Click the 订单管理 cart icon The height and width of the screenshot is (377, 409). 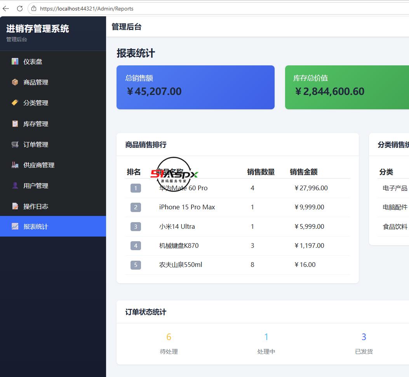(15, 144)
